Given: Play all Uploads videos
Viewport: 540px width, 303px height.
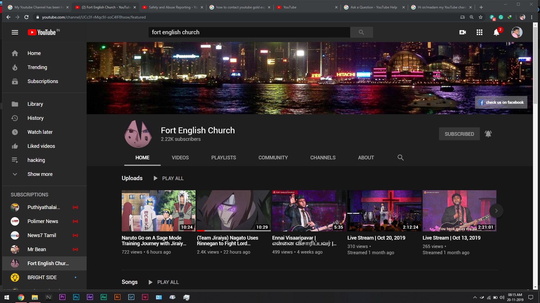Looking at the screenshot, I should [x=168, y=178].
